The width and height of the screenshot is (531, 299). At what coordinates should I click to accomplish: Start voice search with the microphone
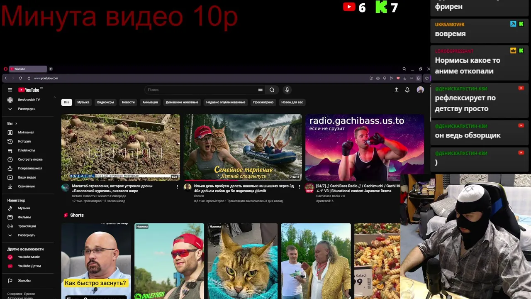[x=287, y=90]
